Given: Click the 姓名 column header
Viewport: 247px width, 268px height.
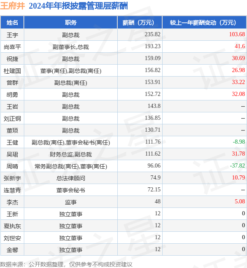Looking at the screenshot, I should click(12, 23).
